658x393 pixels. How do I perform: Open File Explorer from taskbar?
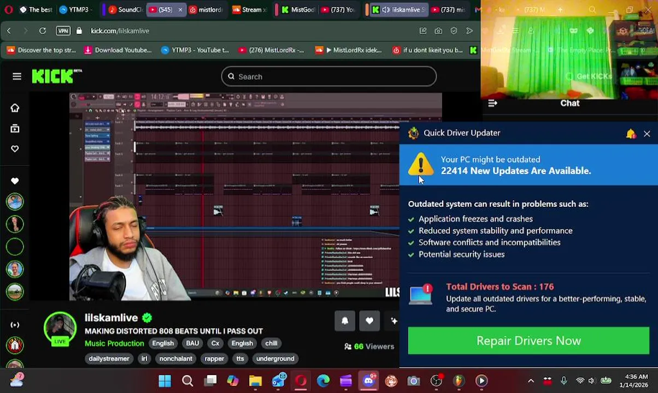pos(255,381)
